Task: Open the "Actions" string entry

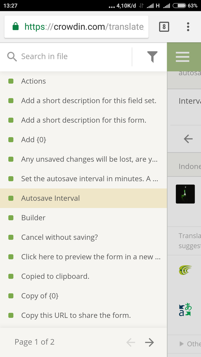Action: click(x=34, y=81)
